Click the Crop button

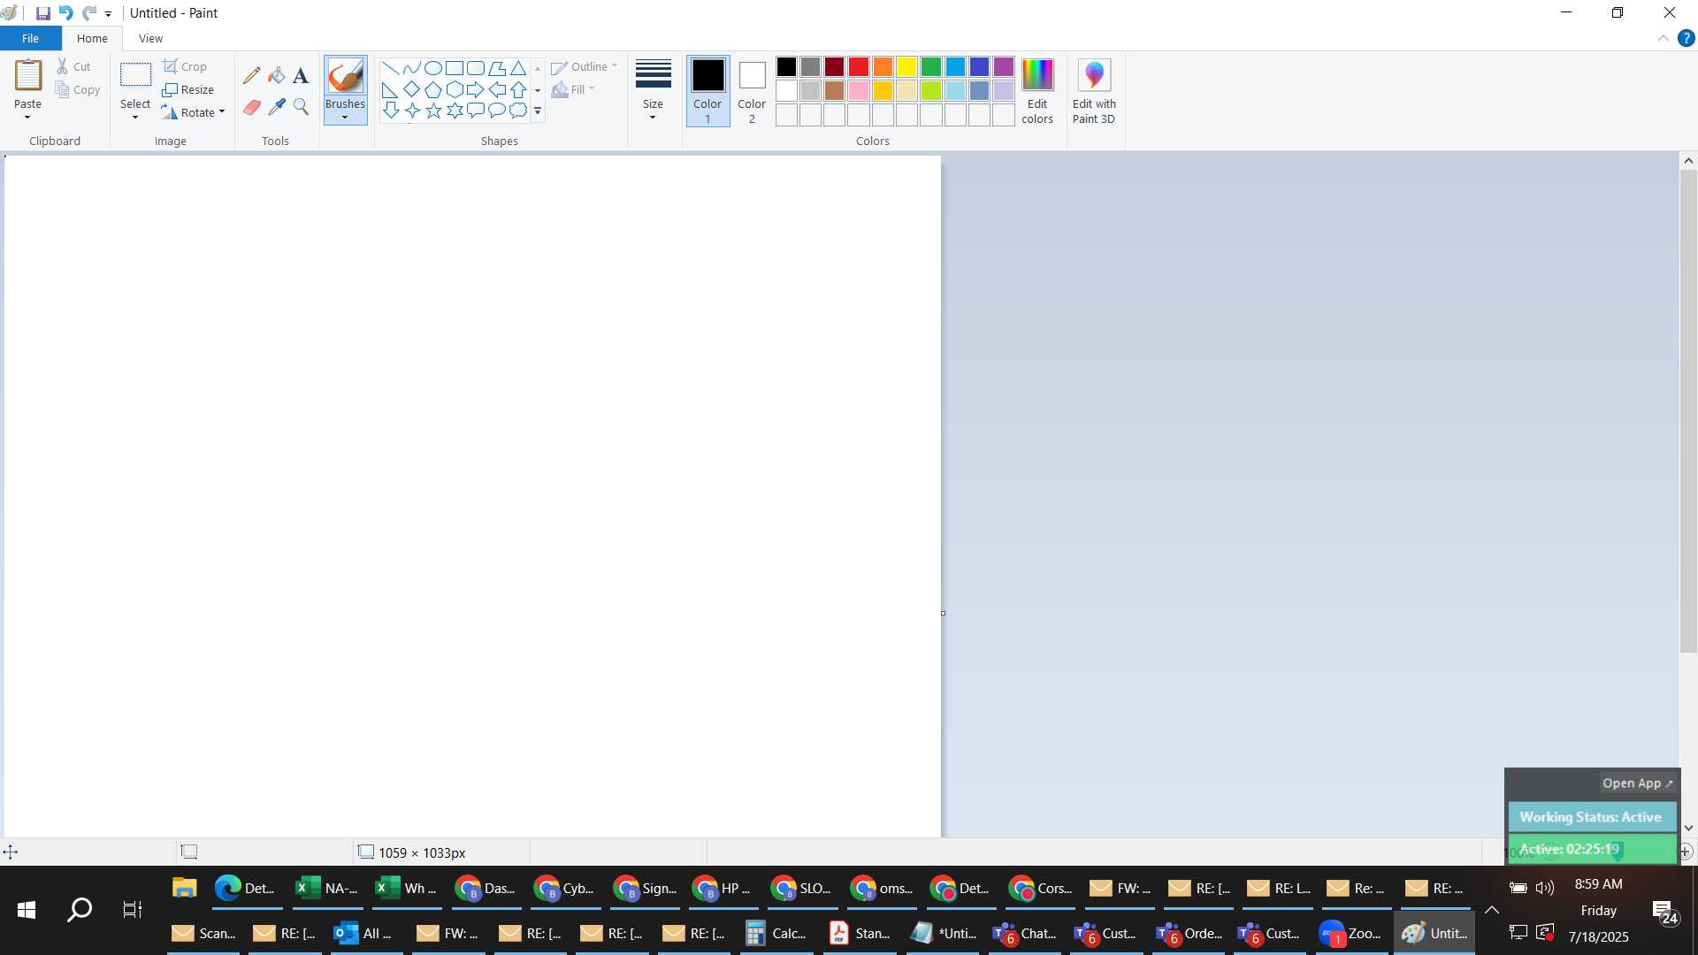coord(185,67)
